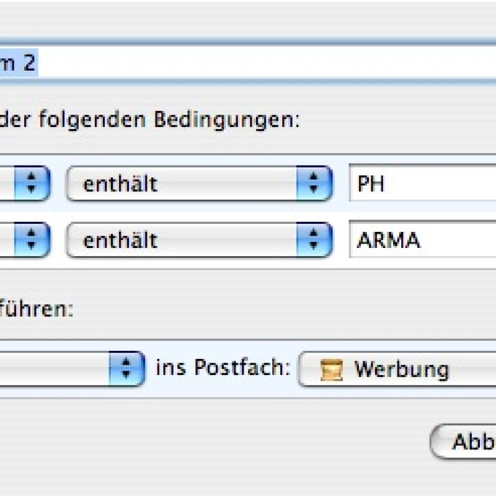Click blue arrows on second enthält popup
The image size is (496, 496).
point(314,240)
